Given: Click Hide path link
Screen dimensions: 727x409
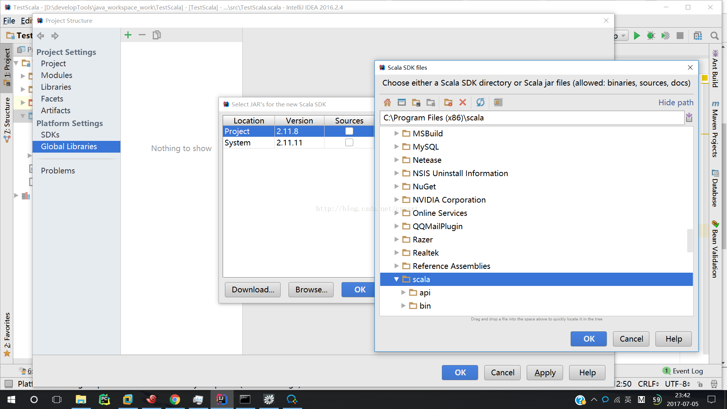Looking at the screenshot, I should pos(676,102).
